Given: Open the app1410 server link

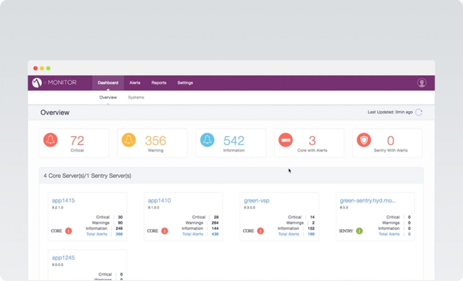Looking at the screenshot, I should tap(159, 200).
